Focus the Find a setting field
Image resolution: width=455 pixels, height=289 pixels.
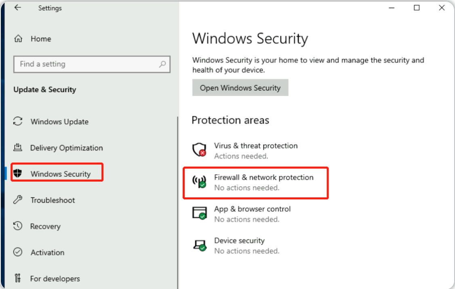pos(92,64)
